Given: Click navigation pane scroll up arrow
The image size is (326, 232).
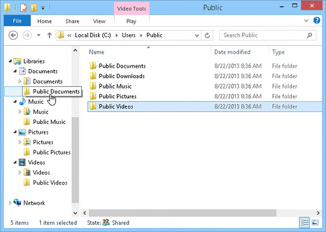Looking at the screenshot, I should (76, 51).
